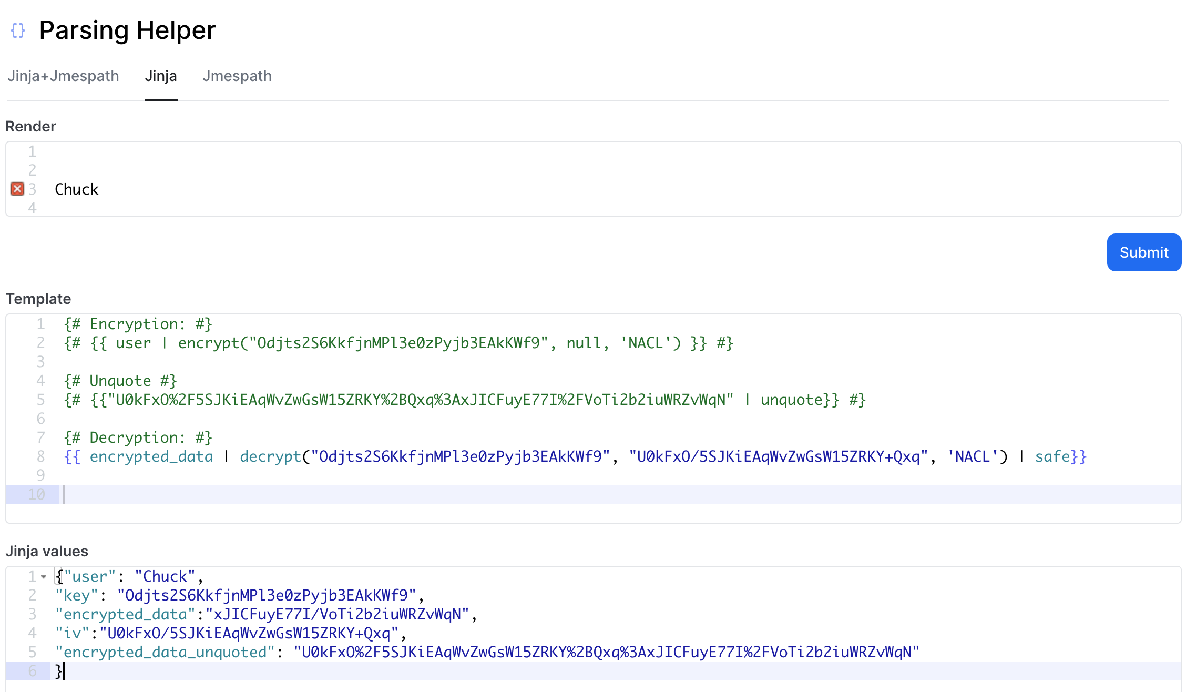Place cursor on Template line 10
Image resolution: width=1186 pixels, height=692 pixels.
[315, 494]
